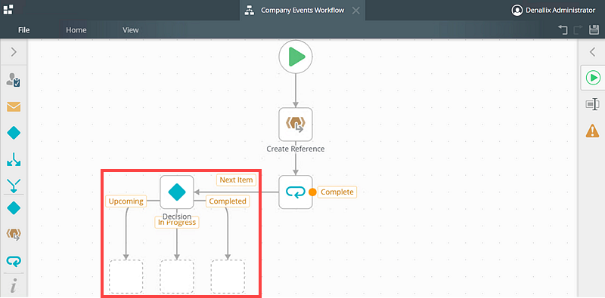The image size is (605, 298).
Task: Click the Decision step label text
Action: pos(177,217)
